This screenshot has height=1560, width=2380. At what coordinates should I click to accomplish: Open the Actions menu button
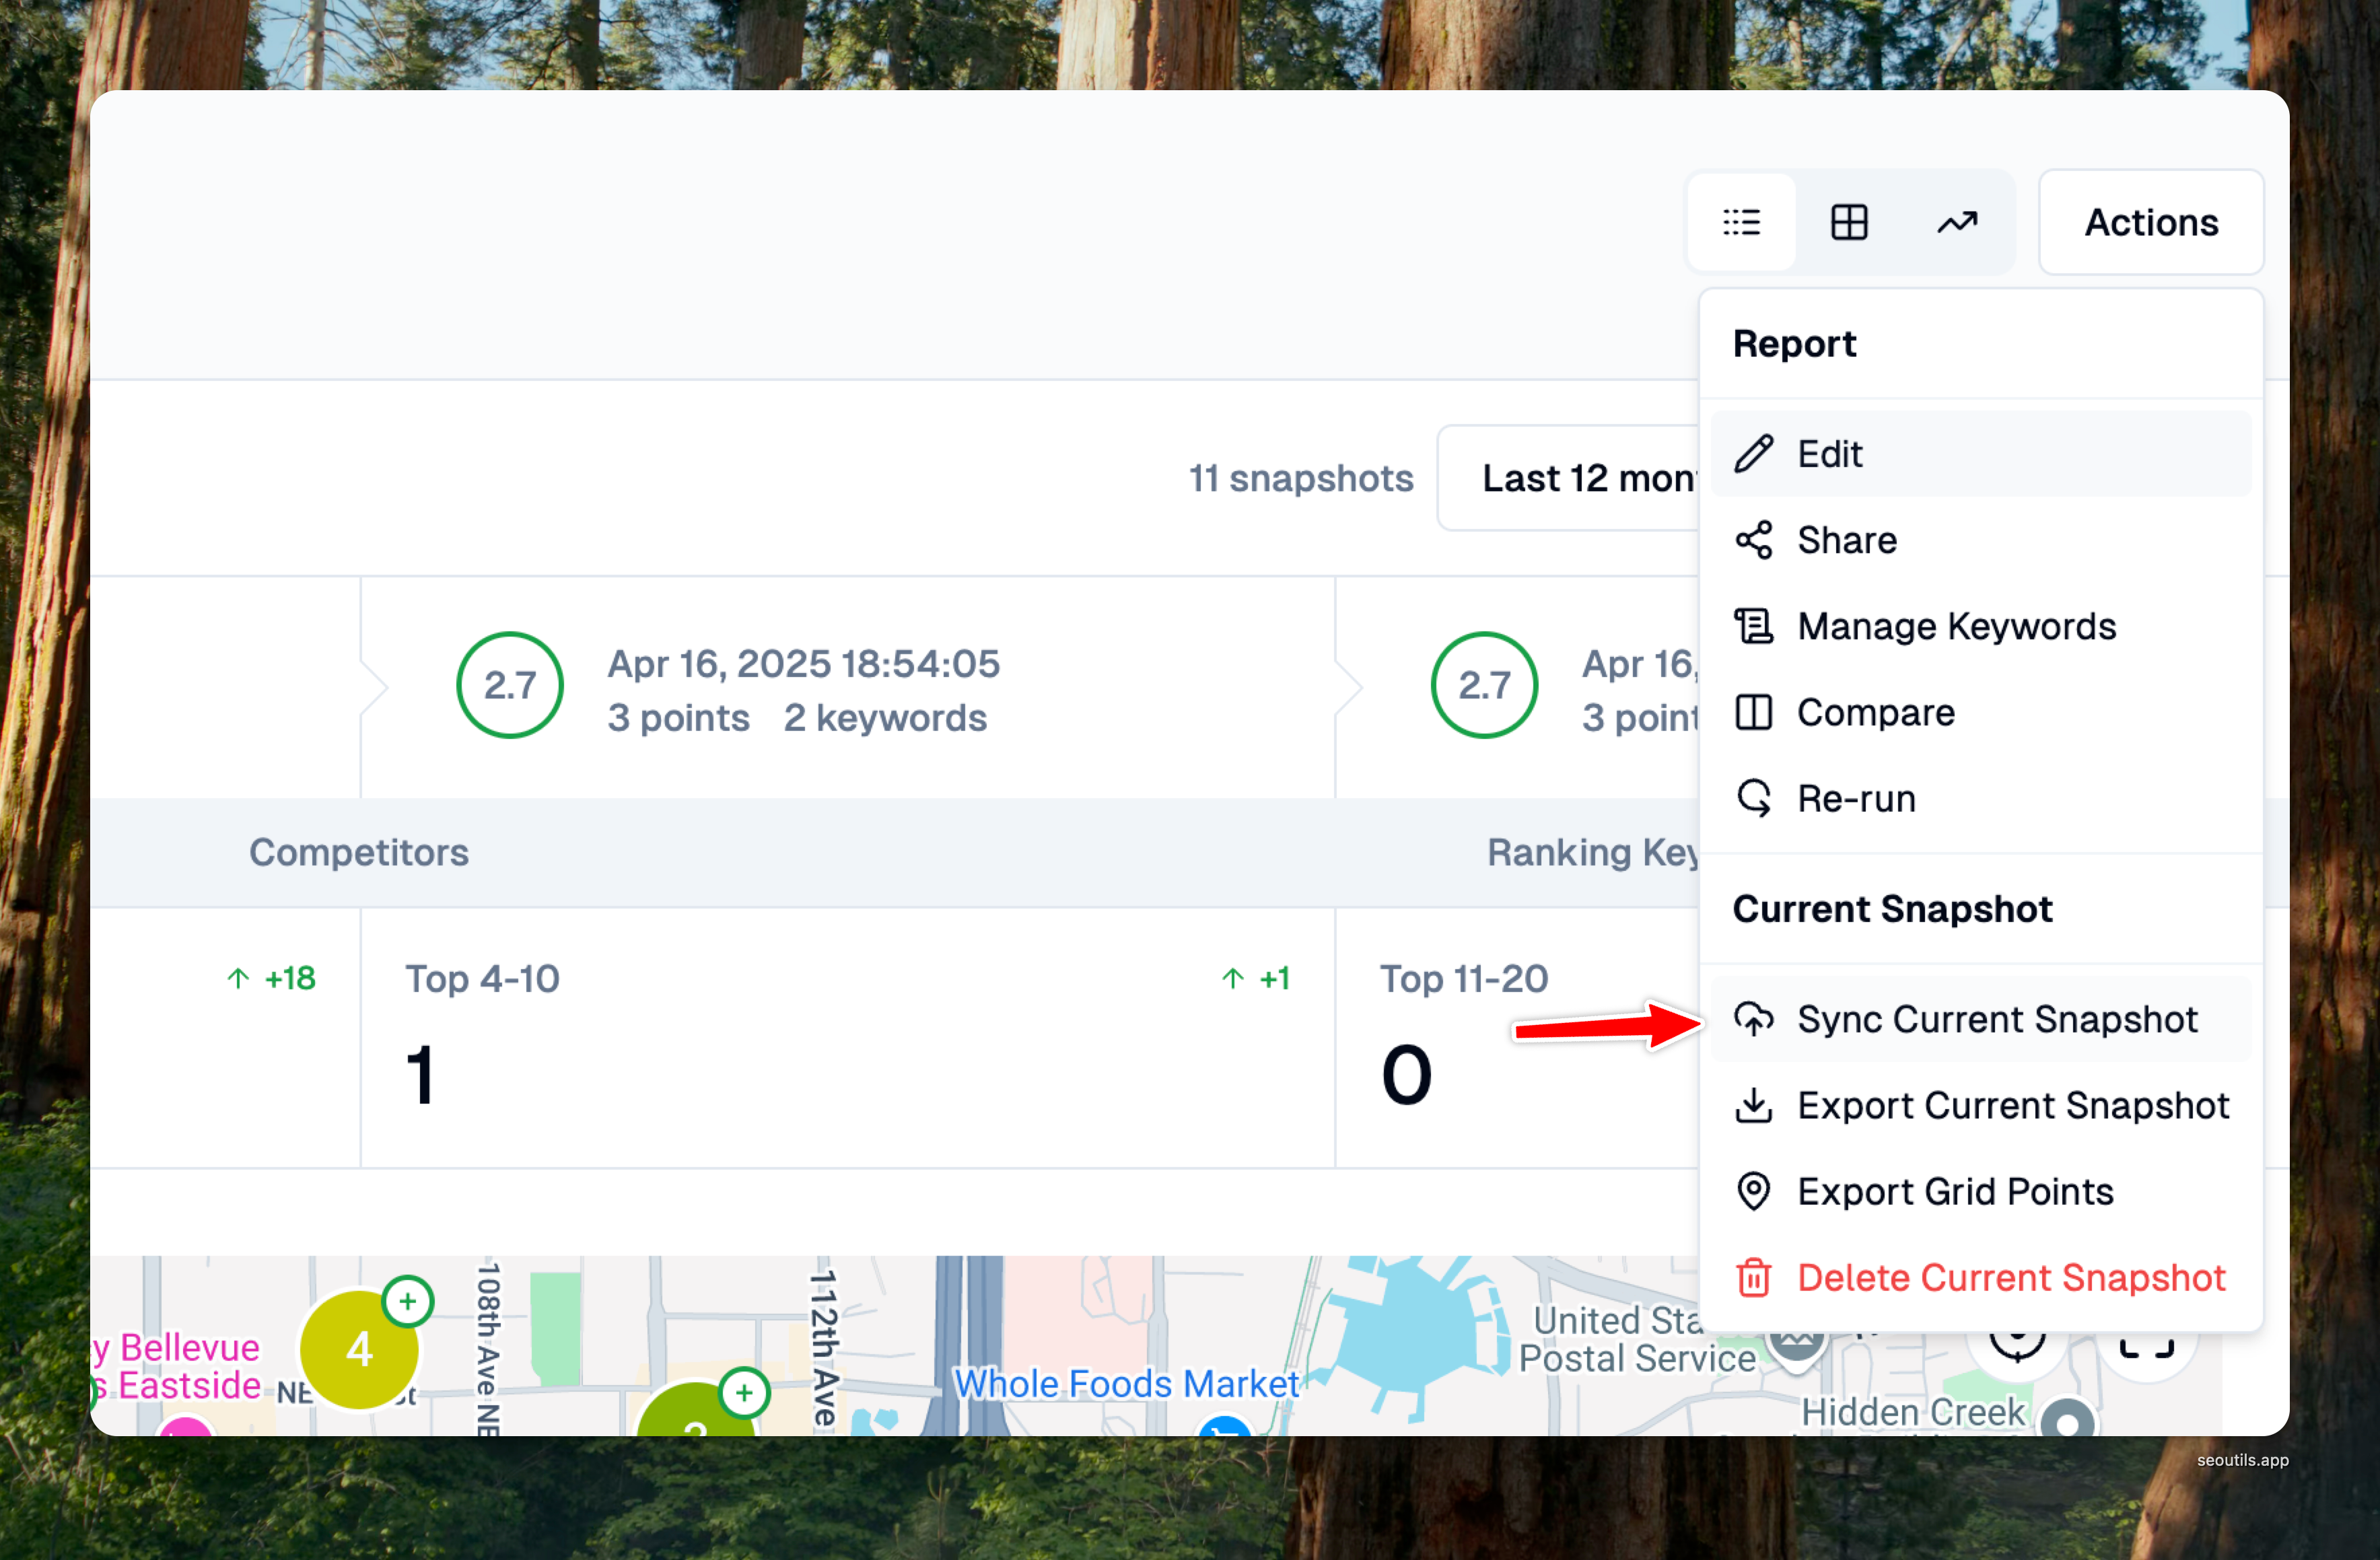(2150, 222)
